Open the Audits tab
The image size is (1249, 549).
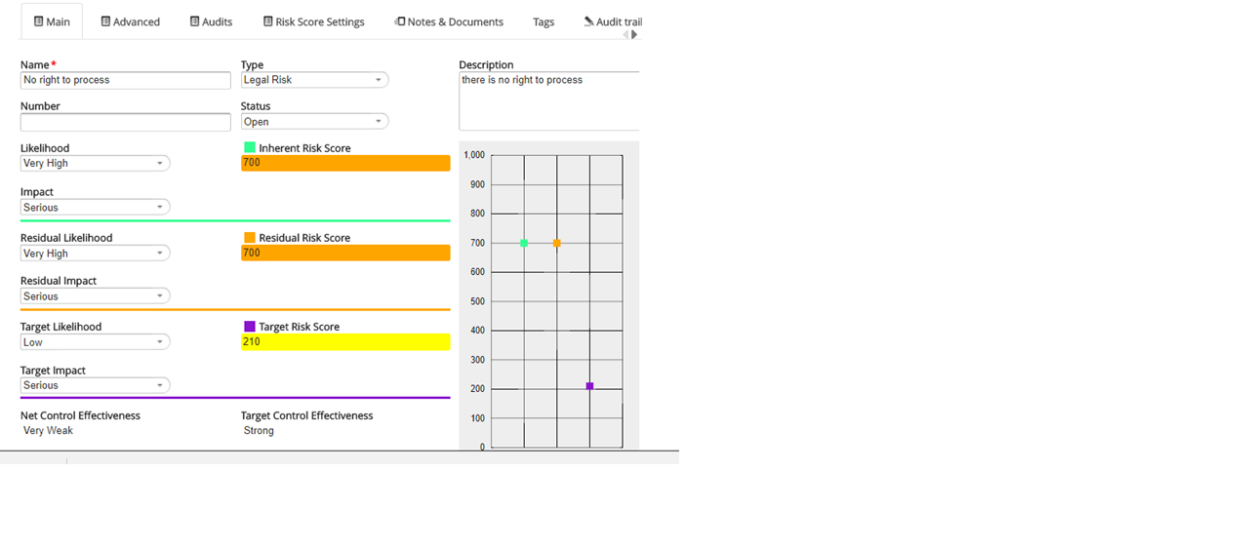click(x=211, y=21)
